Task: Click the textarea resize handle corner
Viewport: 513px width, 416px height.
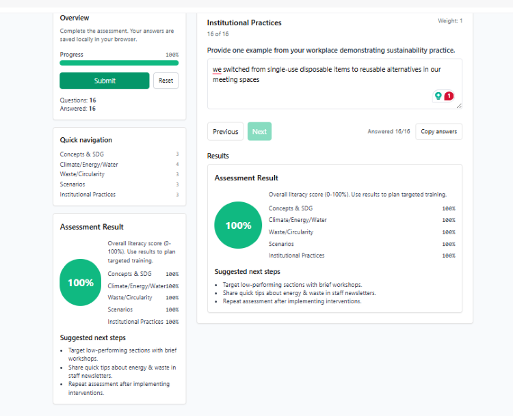Action: pos(459,105)
